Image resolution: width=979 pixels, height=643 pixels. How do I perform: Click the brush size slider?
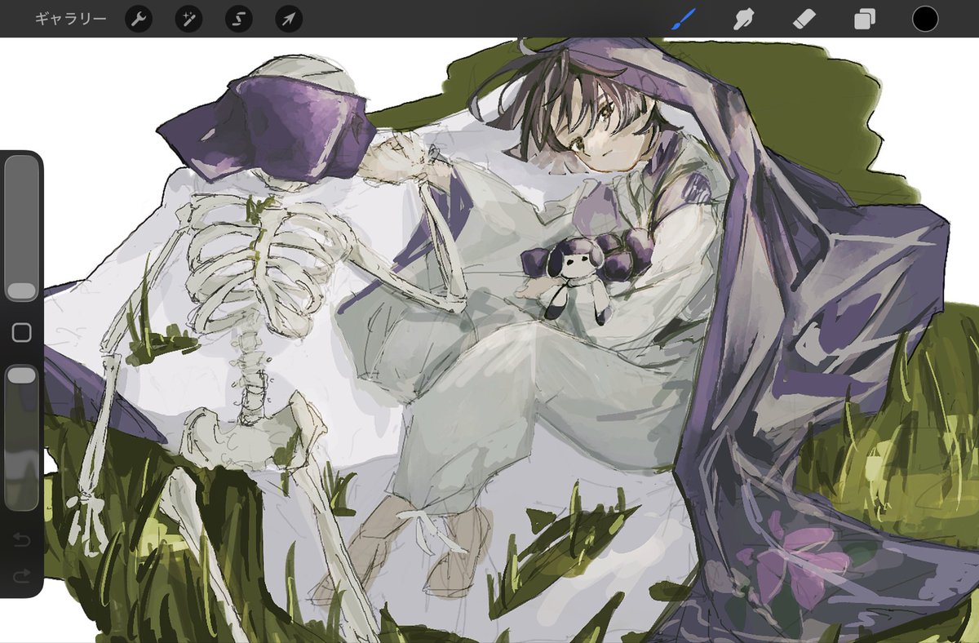(22, 228)
